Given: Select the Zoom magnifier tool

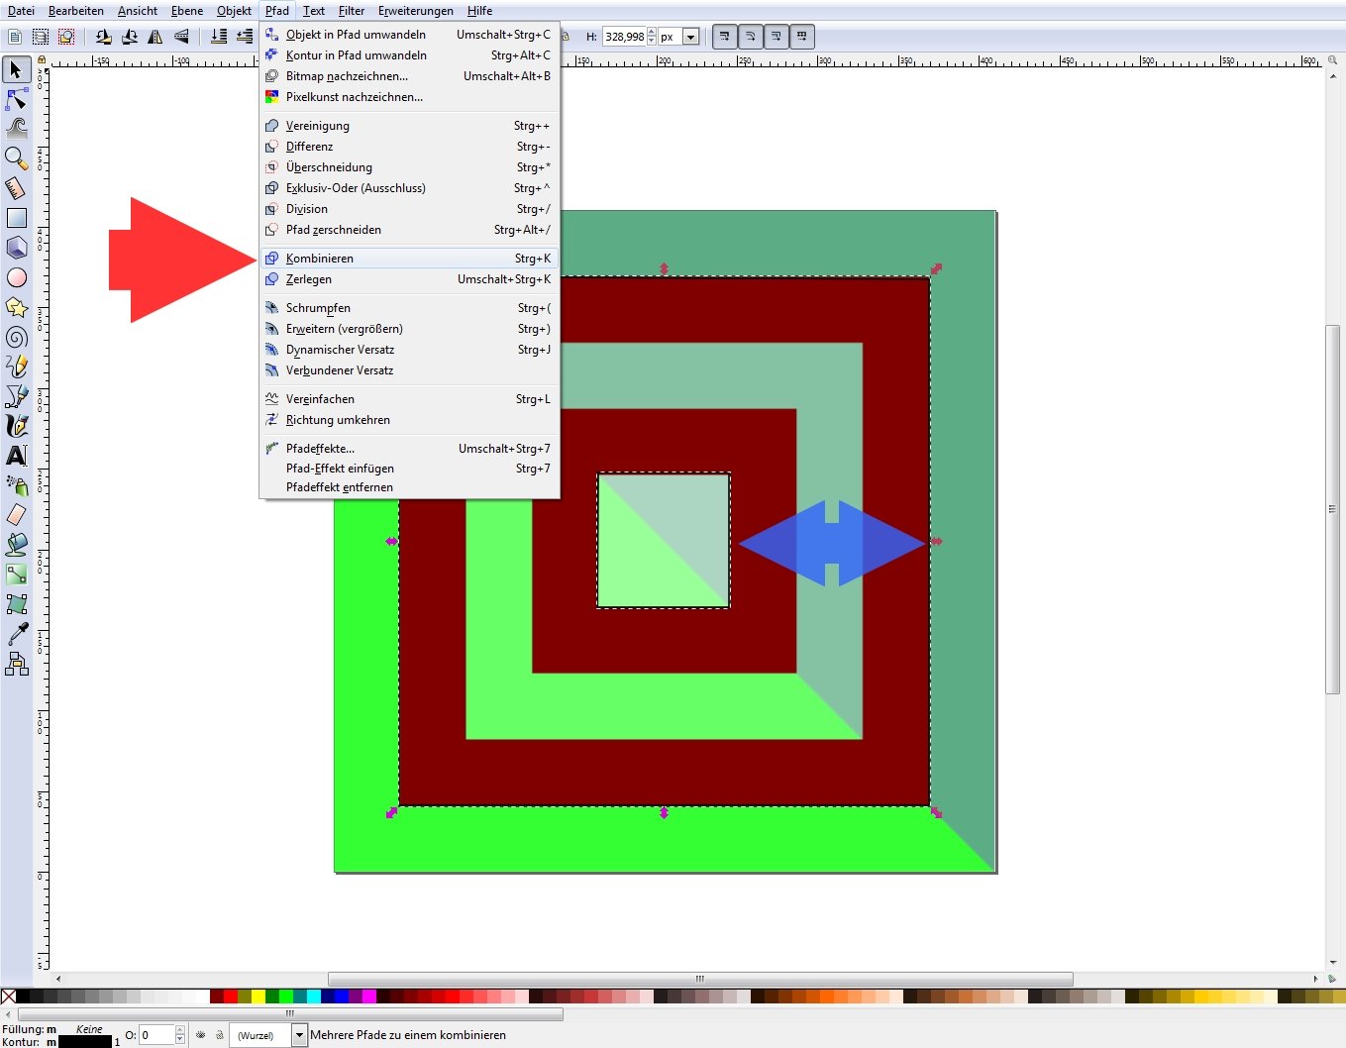Looking at the screenshot, I should [x=16, y=157].
